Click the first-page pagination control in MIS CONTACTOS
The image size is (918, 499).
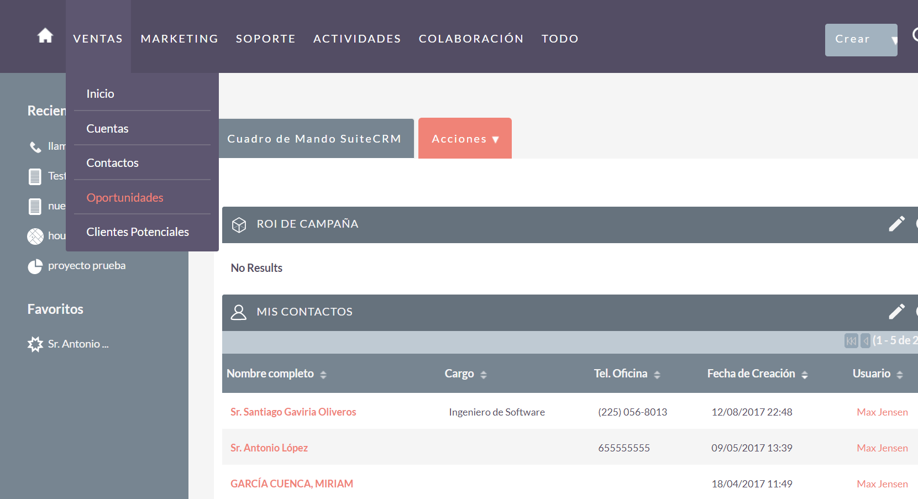point(851,341)
